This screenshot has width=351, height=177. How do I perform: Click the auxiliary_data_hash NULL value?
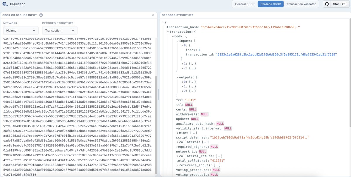coord(220,124)
